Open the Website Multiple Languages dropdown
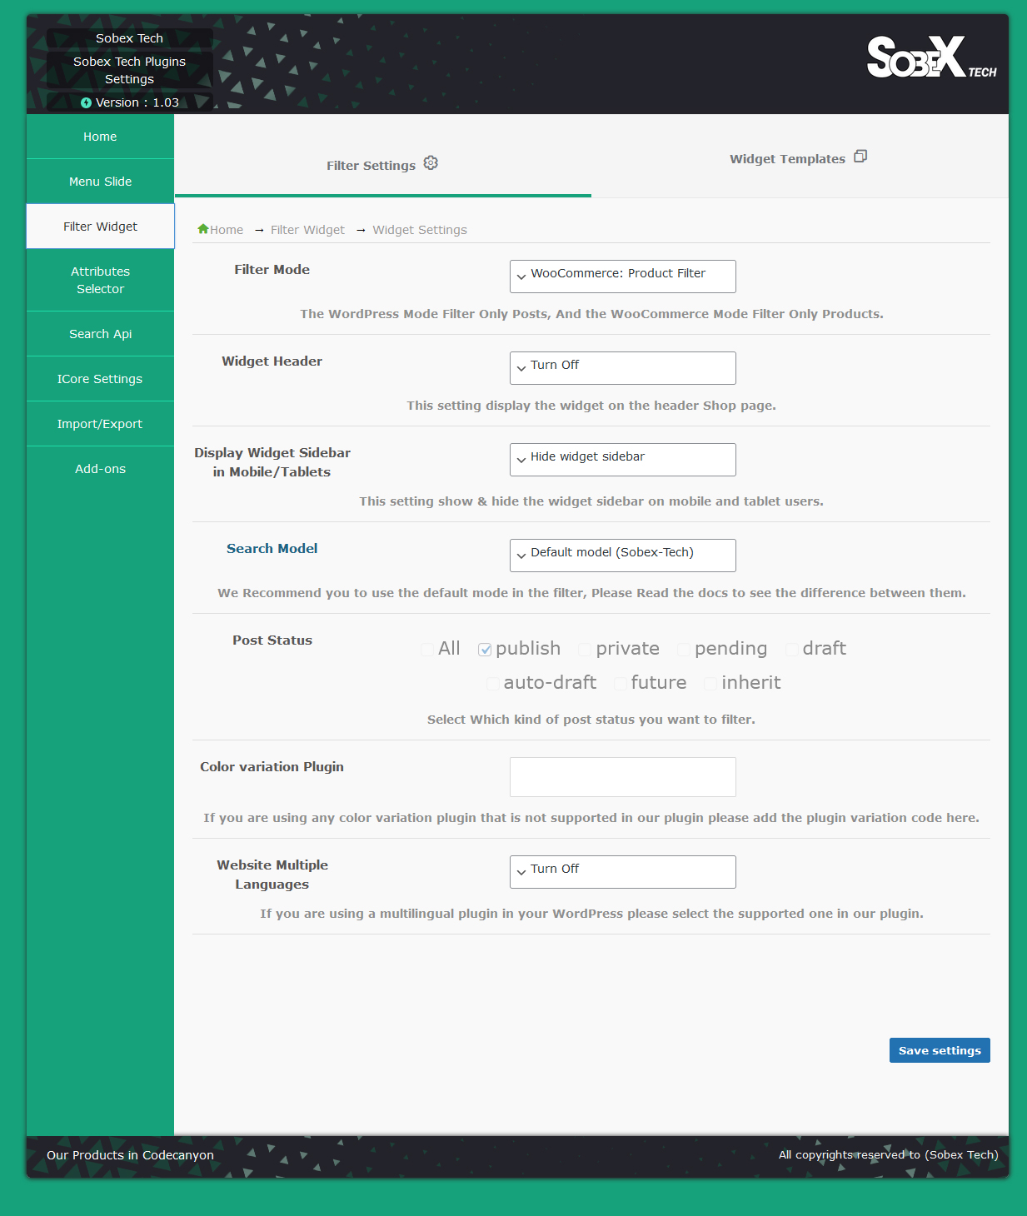 (623, 872)
